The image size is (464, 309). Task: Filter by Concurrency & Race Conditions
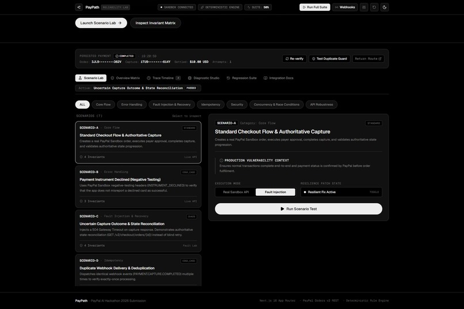276,104
